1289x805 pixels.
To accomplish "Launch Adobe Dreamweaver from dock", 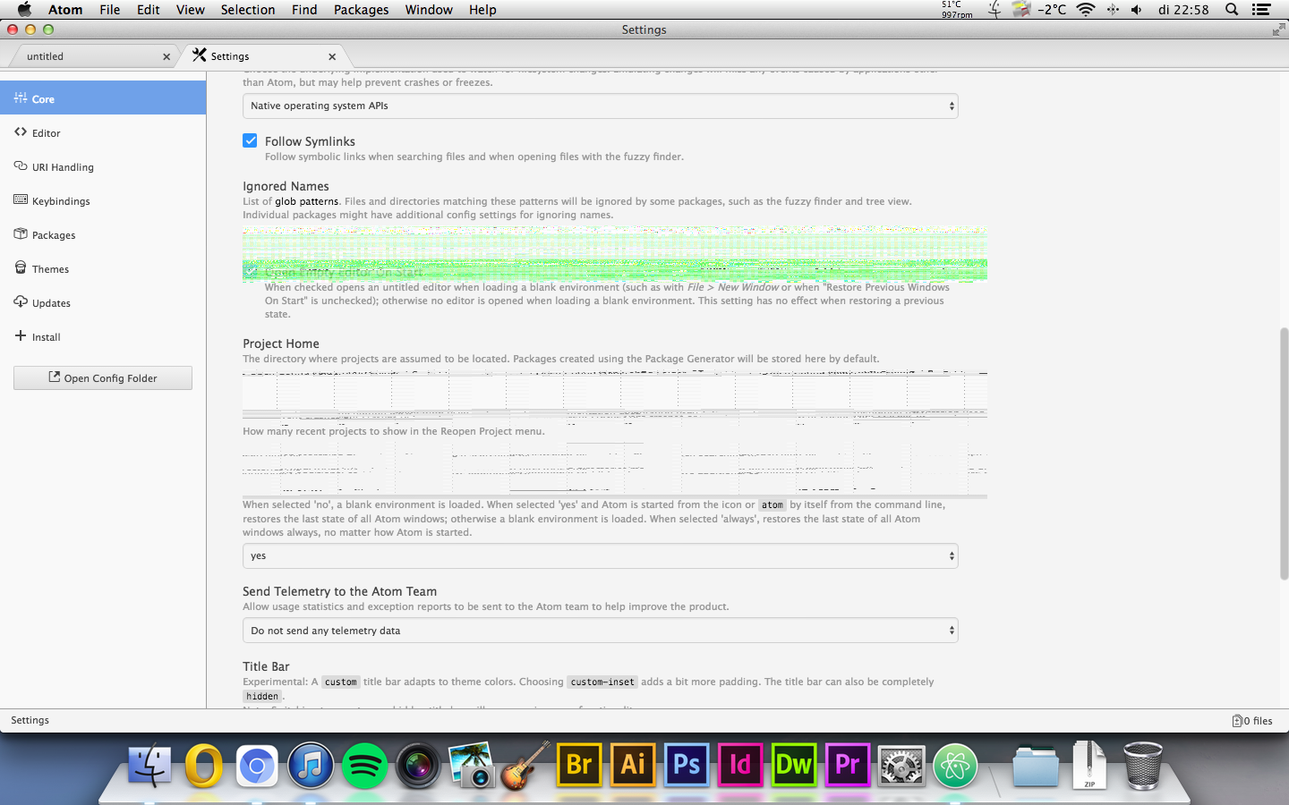I will 794,765.
